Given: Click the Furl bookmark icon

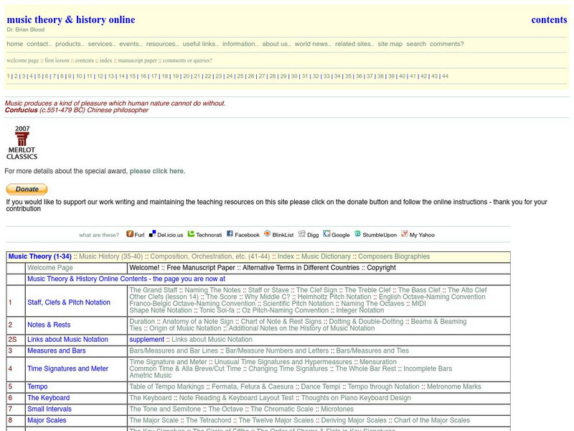Looking at the screenshot, I should click(130, 234).
